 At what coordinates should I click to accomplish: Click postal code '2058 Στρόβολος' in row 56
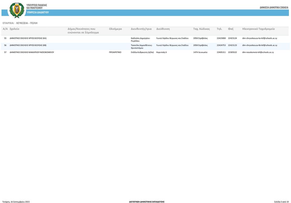pyautogui.click(x=200, y=45)
